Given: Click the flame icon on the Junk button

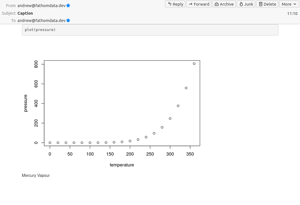Looking at the screenshot, I should click(x=241, y=4).
